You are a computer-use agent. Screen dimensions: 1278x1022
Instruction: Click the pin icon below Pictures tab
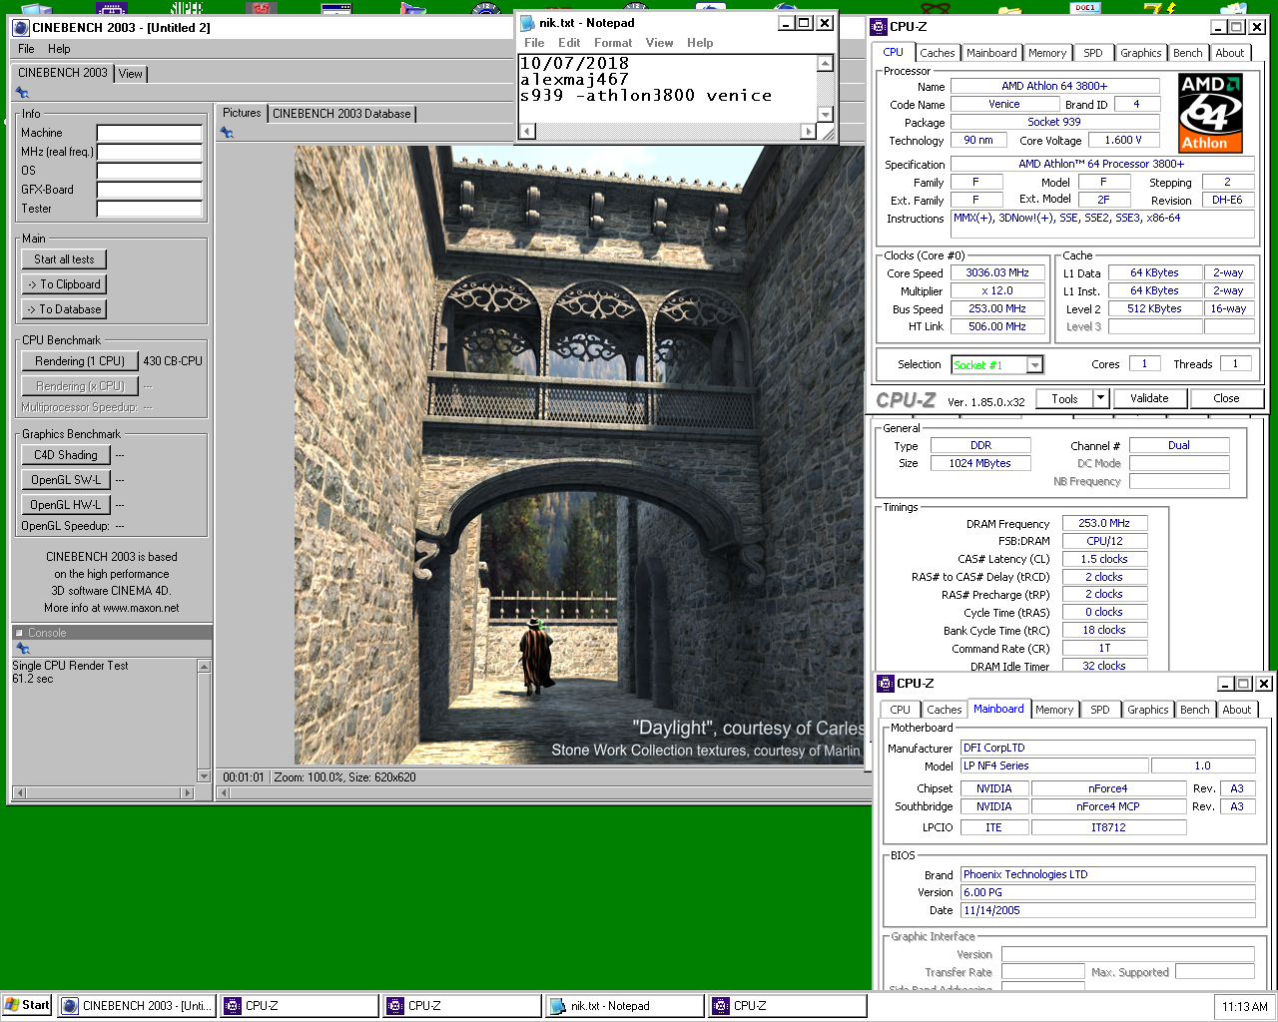(227, 133)
